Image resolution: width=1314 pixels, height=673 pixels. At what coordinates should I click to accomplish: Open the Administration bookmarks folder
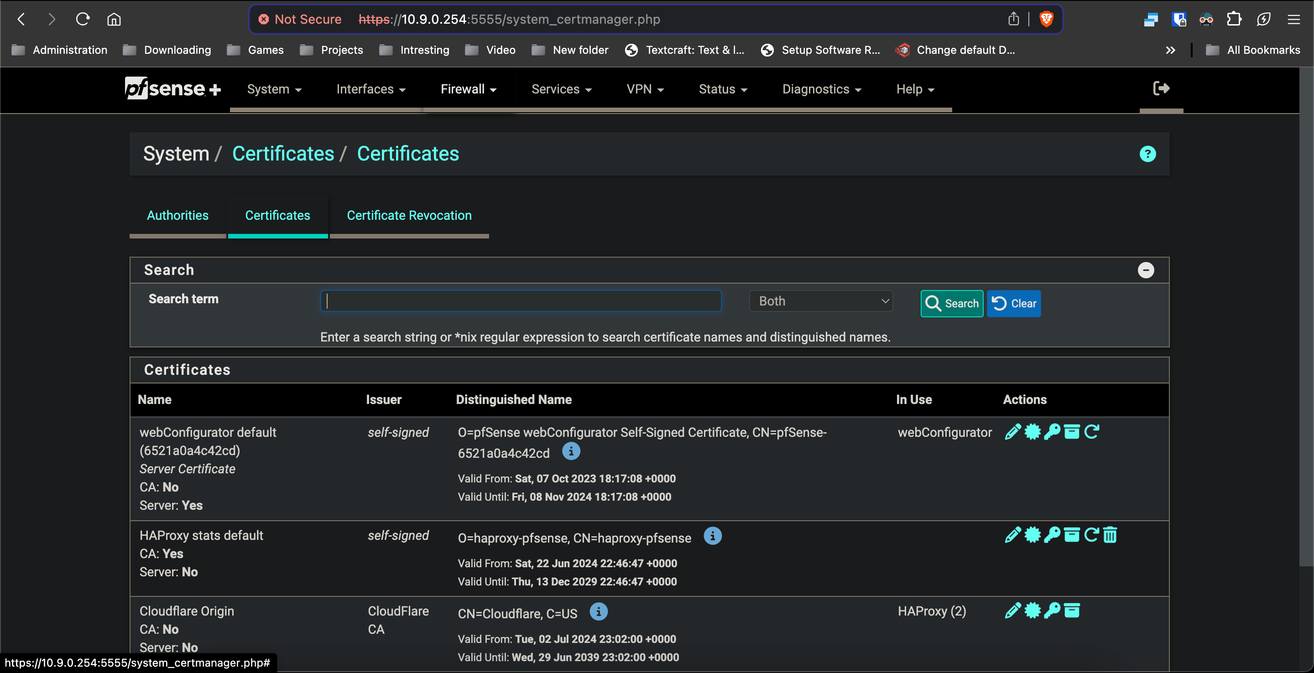(60, 50)
